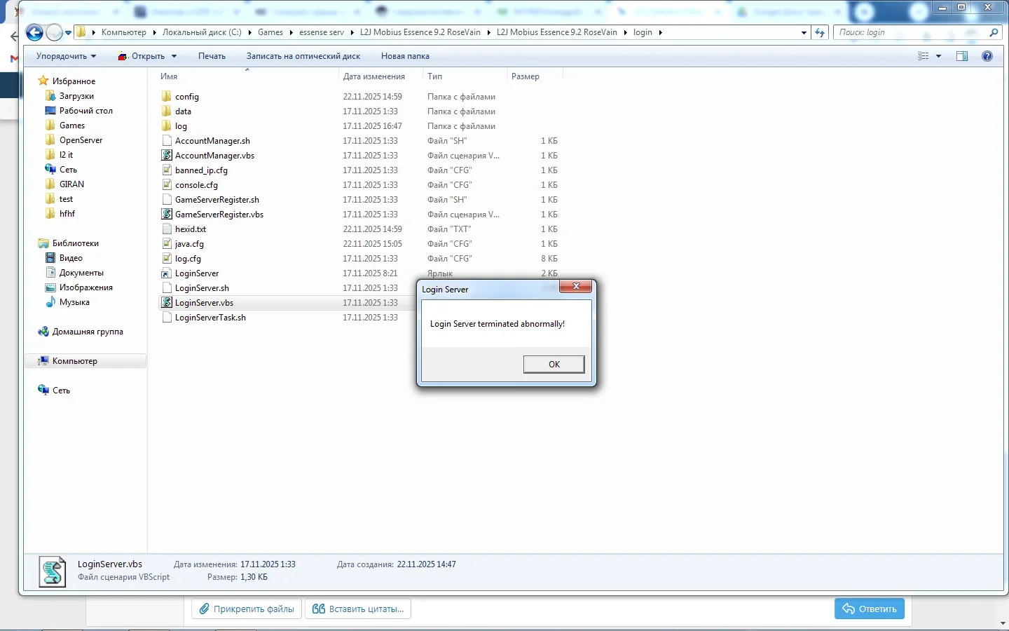1009x631 pixels.
Task: Select the AccountManager.vbs file
Action: coord(214,156)
